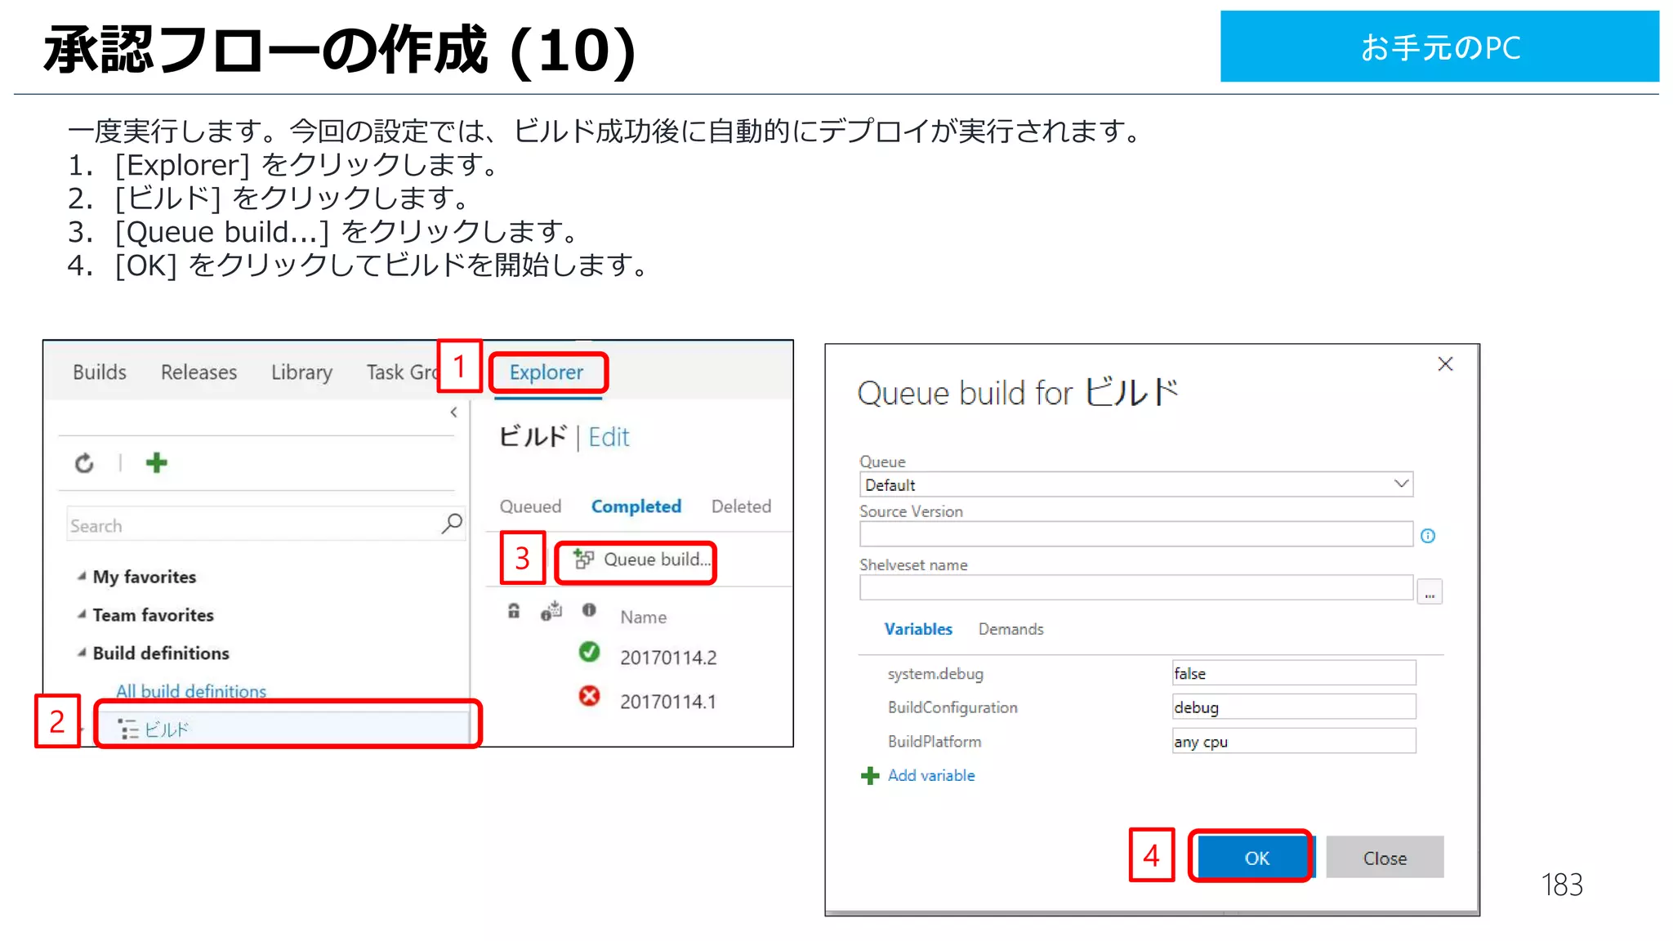Click the ビルド definition icon in tree
The width and height of the screenshot is (1673, 941).
coord(128,729)
